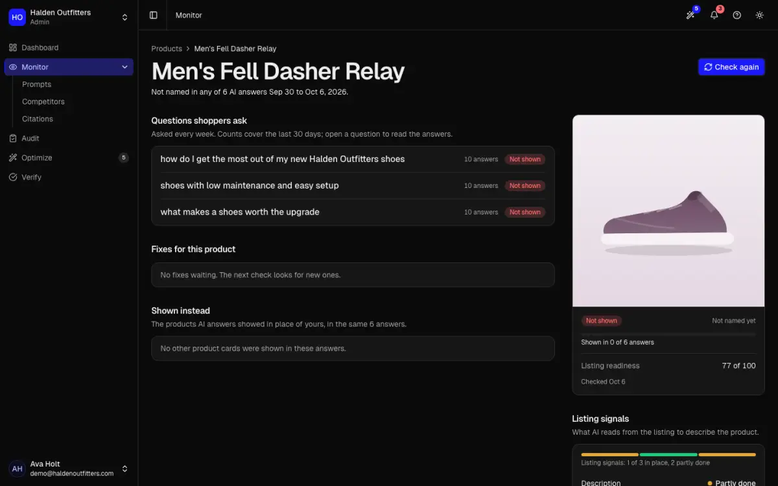Click the Optimize wand icon
The height and width of the screenshot is (486, 778).
click(13, 157)
